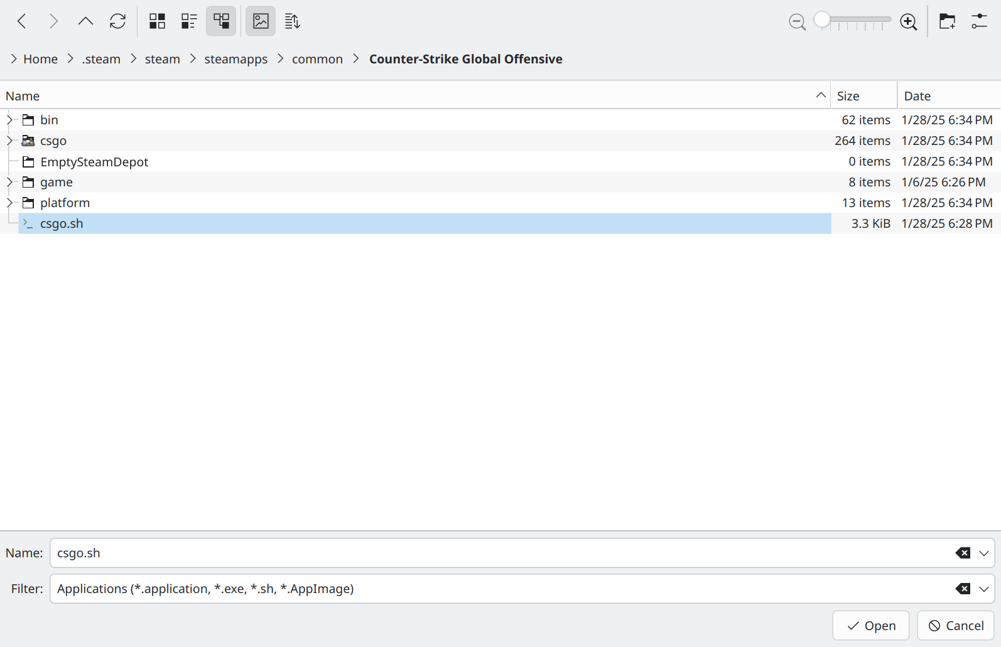1001x647 pixels.
Task: Adjust the icon size zoom slider
Action: (852, 21)
